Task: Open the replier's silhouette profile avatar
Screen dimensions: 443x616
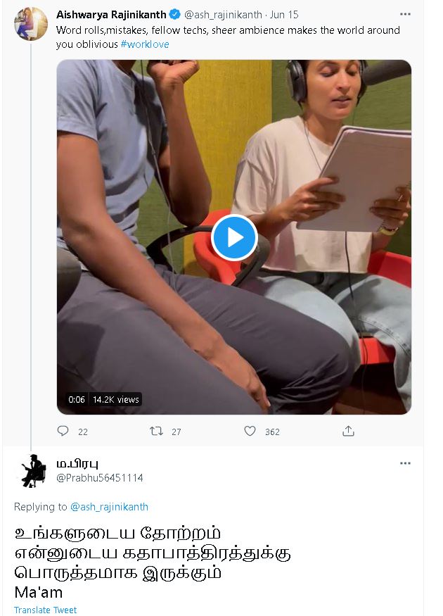Action: (x=31, y=471)
